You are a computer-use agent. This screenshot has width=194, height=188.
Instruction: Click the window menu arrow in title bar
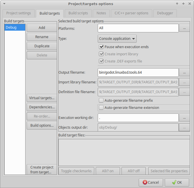[4, 4]
